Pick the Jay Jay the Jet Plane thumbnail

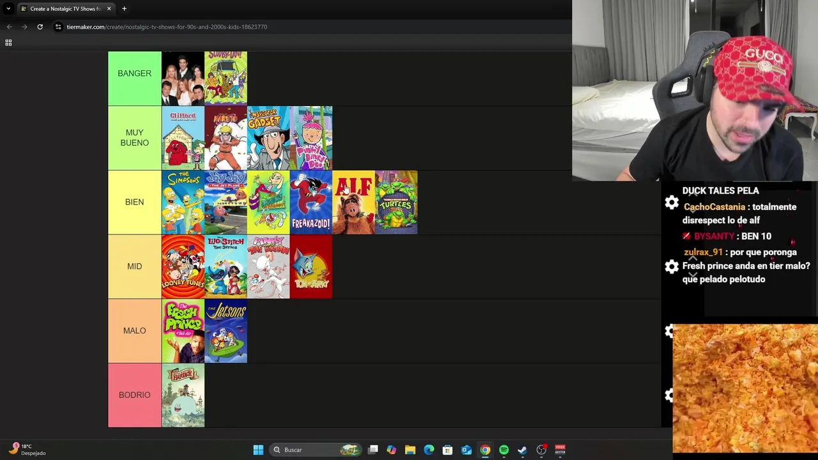[x=226, y=203]
